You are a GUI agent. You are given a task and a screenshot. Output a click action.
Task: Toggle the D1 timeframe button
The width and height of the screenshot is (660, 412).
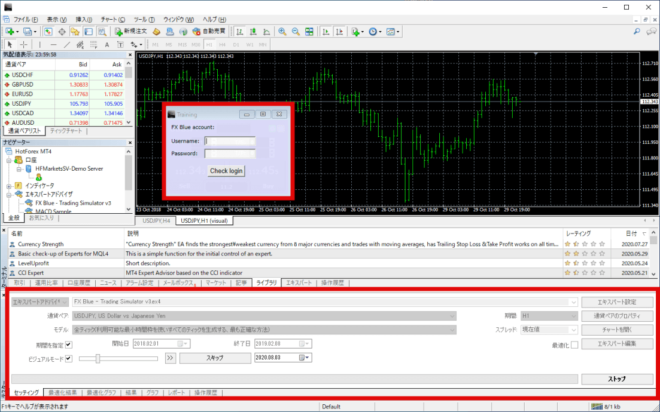click(236, 45)
